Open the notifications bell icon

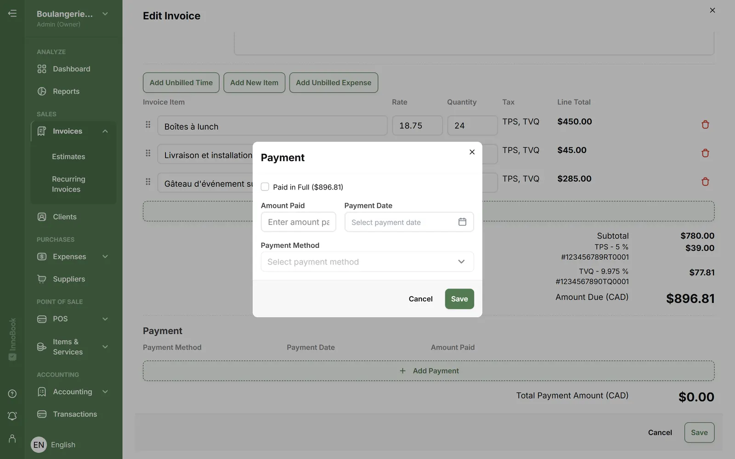coord(12,416)
